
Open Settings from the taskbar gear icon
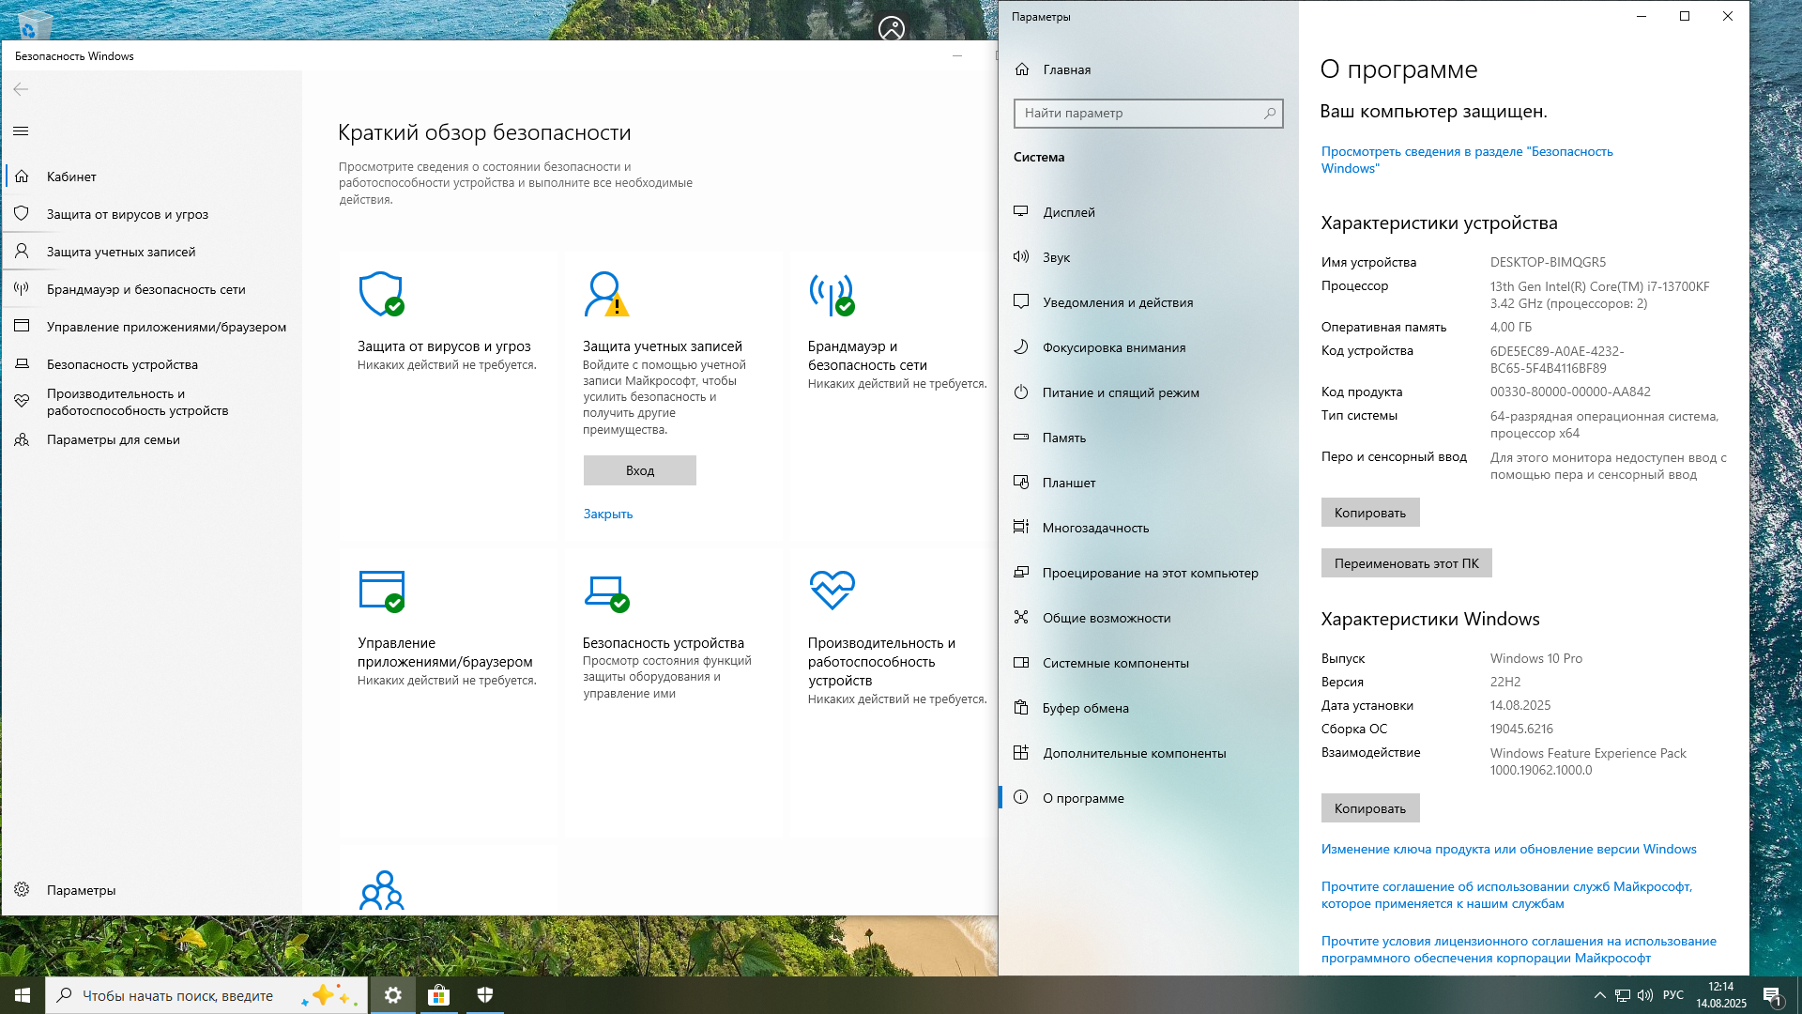393,995
